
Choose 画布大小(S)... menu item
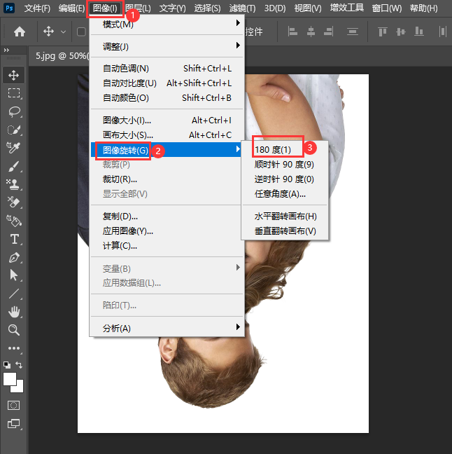167,135
